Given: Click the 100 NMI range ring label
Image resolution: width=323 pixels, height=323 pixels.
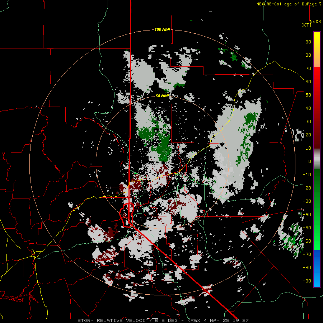Looking at the screenshot, I should coord(162,30).
